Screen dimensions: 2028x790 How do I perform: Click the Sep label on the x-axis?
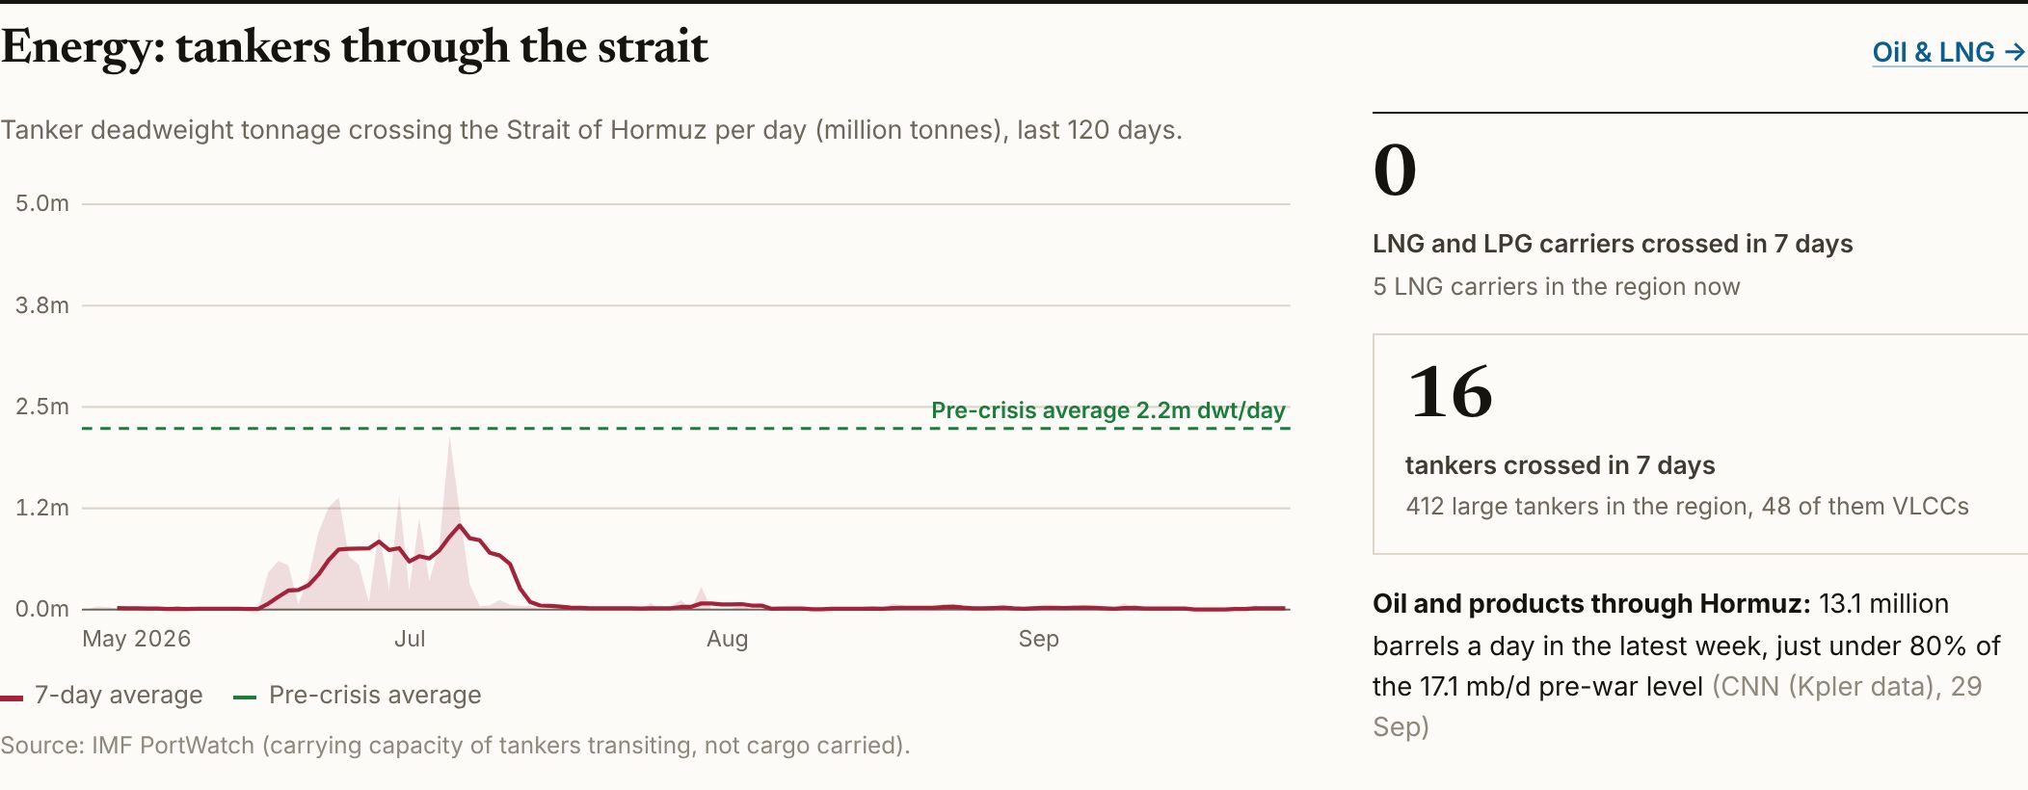1039,639
